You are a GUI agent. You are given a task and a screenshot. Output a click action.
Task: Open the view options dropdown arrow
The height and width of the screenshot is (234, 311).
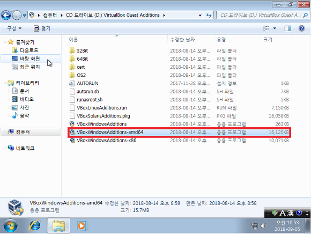click(x=275, y=28)
